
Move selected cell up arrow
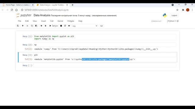point(41,26)
